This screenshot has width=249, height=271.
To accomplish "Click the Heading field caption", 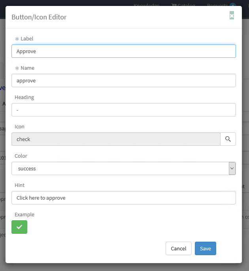I will point(25,97).
